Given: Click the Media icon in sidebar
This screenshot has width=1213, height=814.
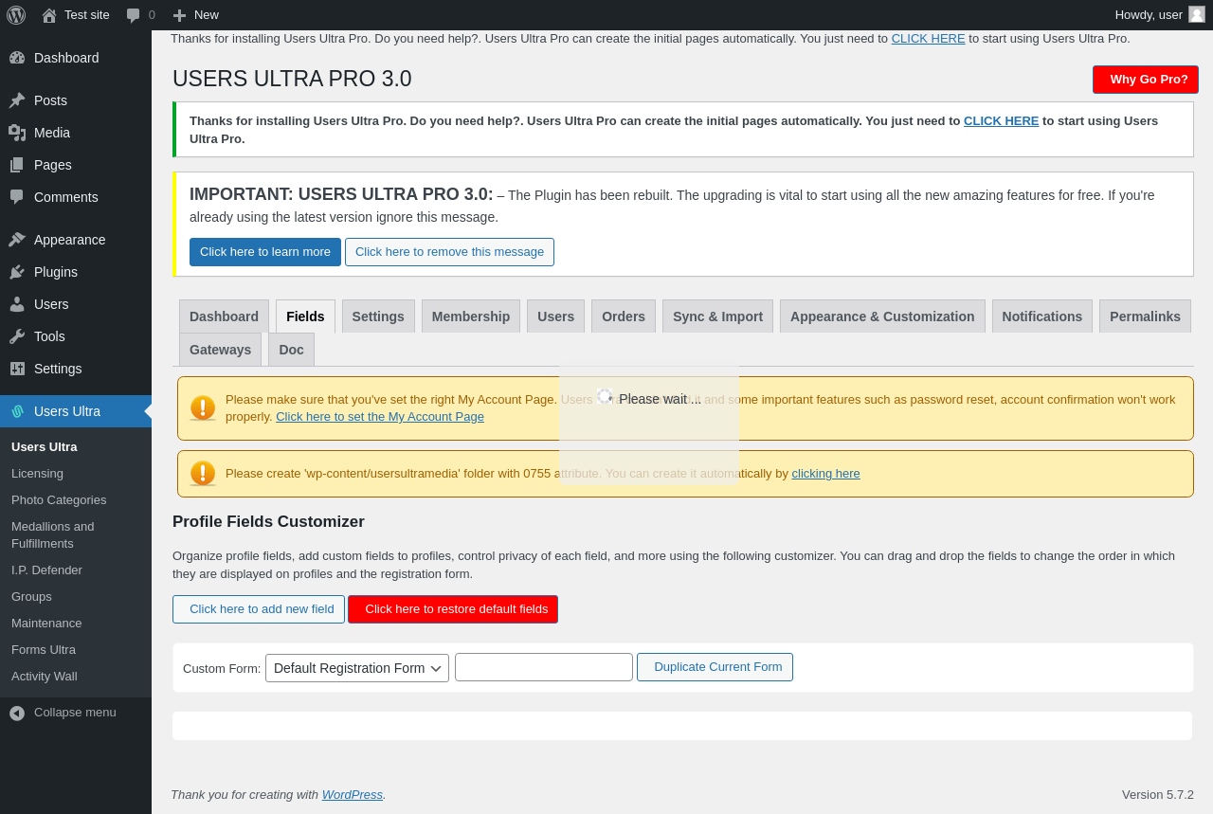Looking at the screenshot, I should 17,133.
